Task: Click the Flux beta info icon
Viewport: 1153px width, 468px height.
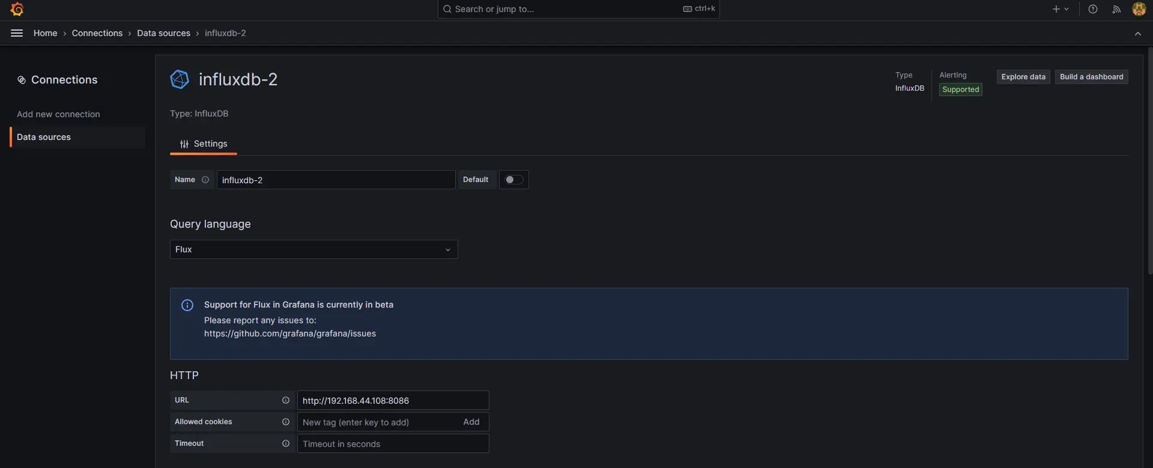Action: 187,305
